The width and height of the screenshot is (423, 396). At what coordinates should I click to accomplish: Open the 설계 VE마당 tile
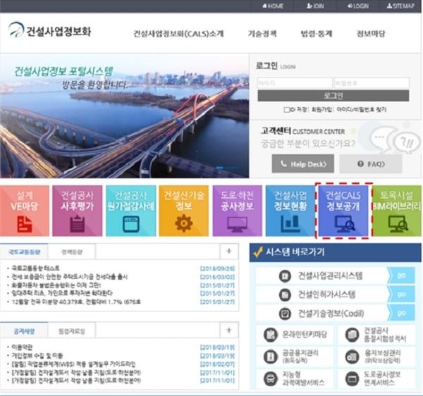(24, 210)
